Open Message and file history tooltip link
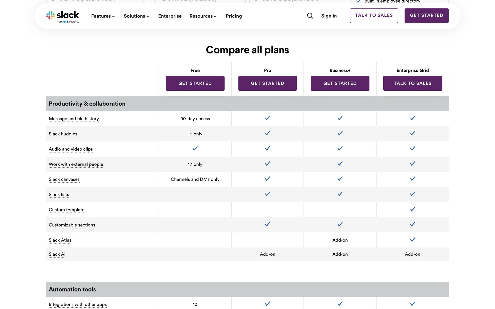Viewport: 495px width, 309px height. click(74, 119)
